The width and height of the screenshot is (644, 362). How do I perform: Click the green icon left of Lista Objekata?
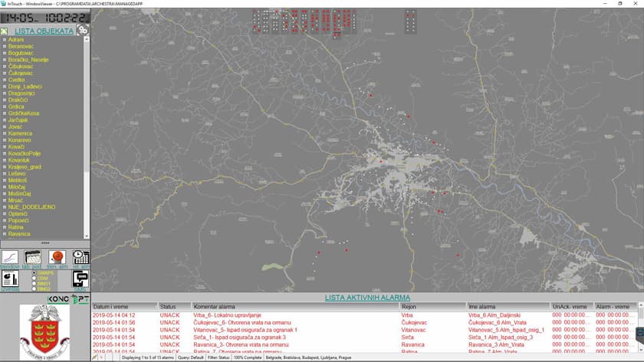[x=4, y=31]
